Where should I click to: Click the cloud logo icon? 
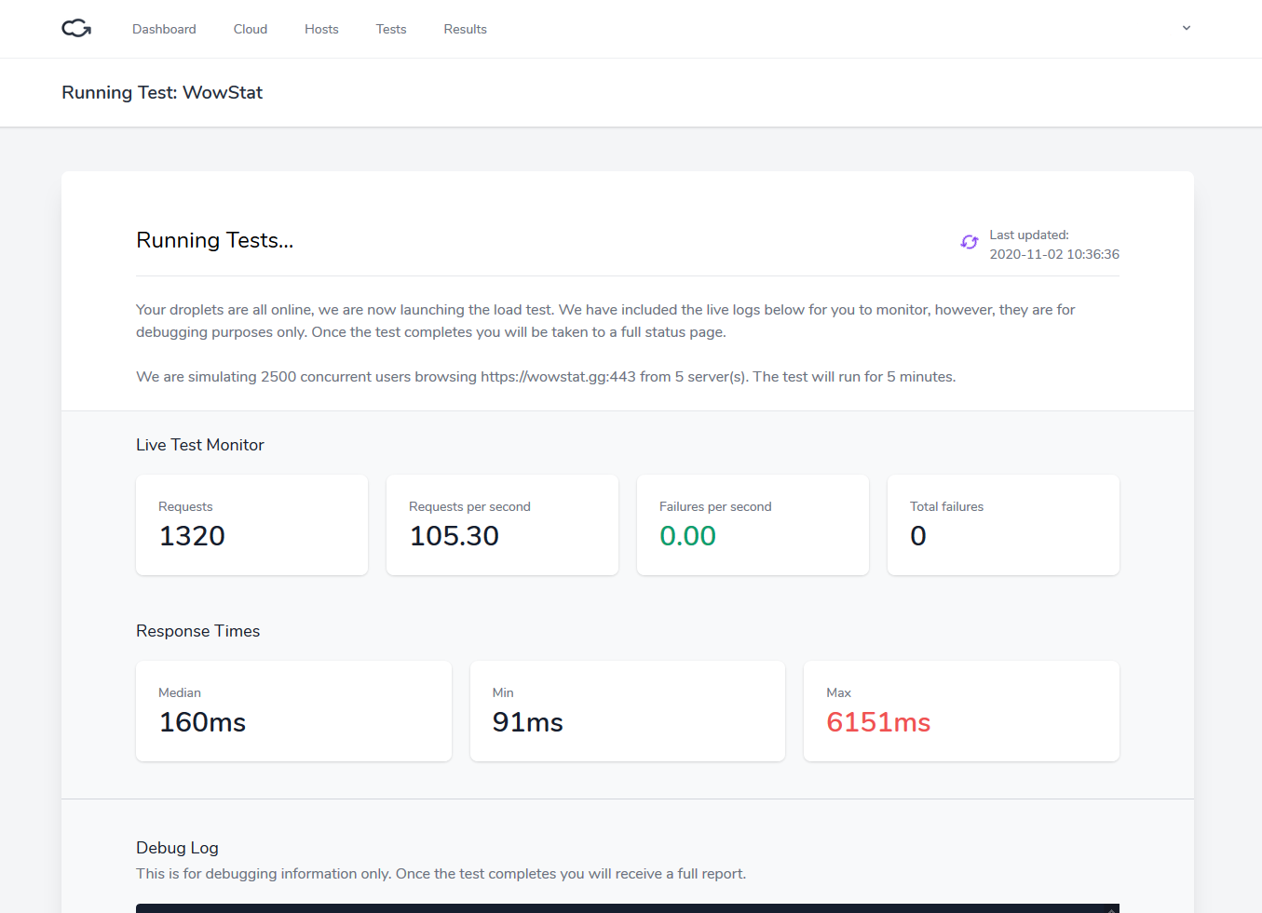[76, 29]
